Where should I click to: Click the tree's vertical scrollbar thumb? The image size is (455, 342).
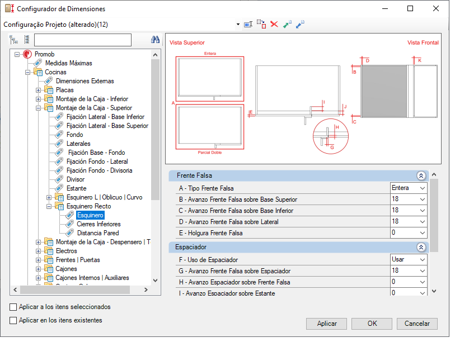point(155,130)
